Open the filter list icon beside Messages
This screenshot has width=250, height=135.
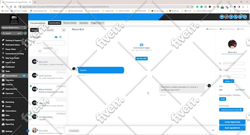(60, 37)
